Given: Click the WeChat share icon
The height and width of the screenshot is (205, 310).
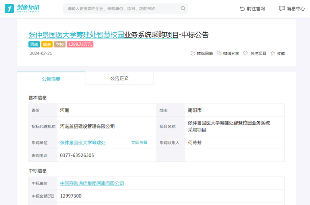Looking at the screenshot, I should pyautogui.click(x=219, y=54).
